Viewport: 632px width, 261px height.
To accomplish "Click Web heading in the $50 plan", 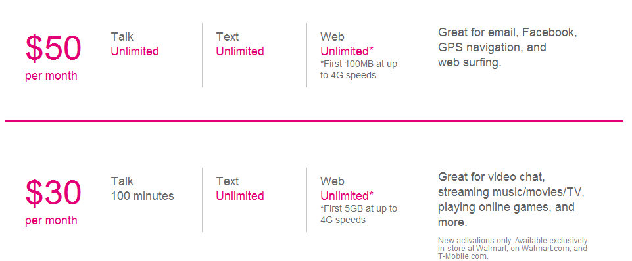I will 333,37.
